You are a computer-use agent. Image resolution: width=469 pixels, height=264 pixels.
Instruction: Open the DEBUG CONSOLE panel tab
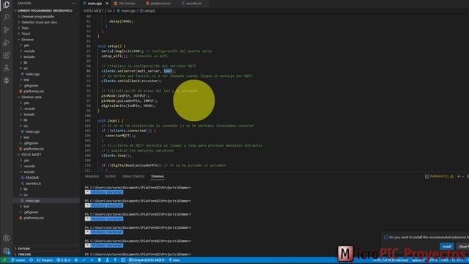tap(133, 177)
